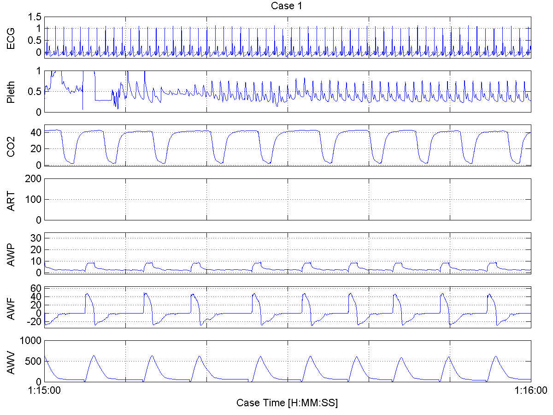Click the AWF flow waveform plot
553x415 pixels.
tap(288, 307)
